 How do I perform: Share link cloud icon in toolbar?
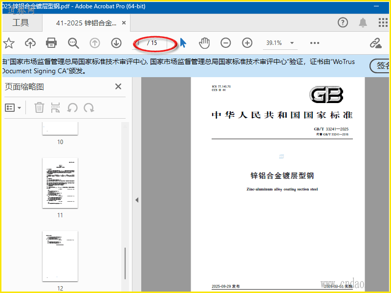[376, 43]
